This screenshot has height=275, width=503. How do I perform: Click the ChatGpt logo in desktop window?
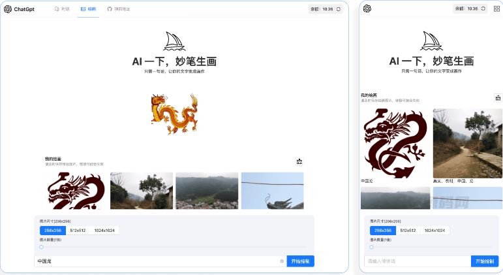pyautogui.click(x=20, y=9)
